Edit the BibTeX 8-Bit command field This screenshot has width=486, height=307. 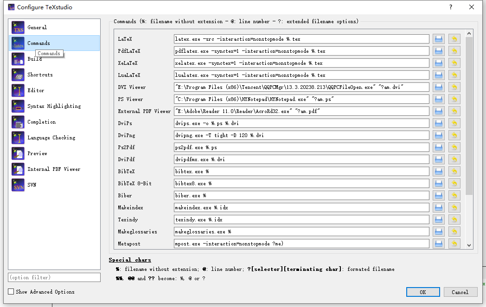coord(301,183)
